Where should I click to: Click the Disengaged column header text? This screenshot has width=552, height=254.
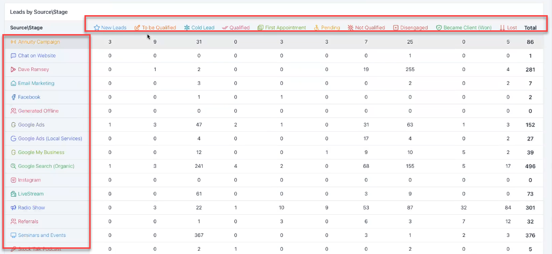pos(414,27)
